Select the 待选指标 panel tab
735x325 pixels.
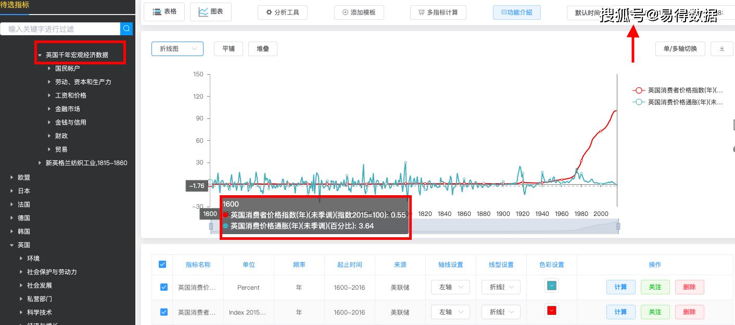[15, 5]
